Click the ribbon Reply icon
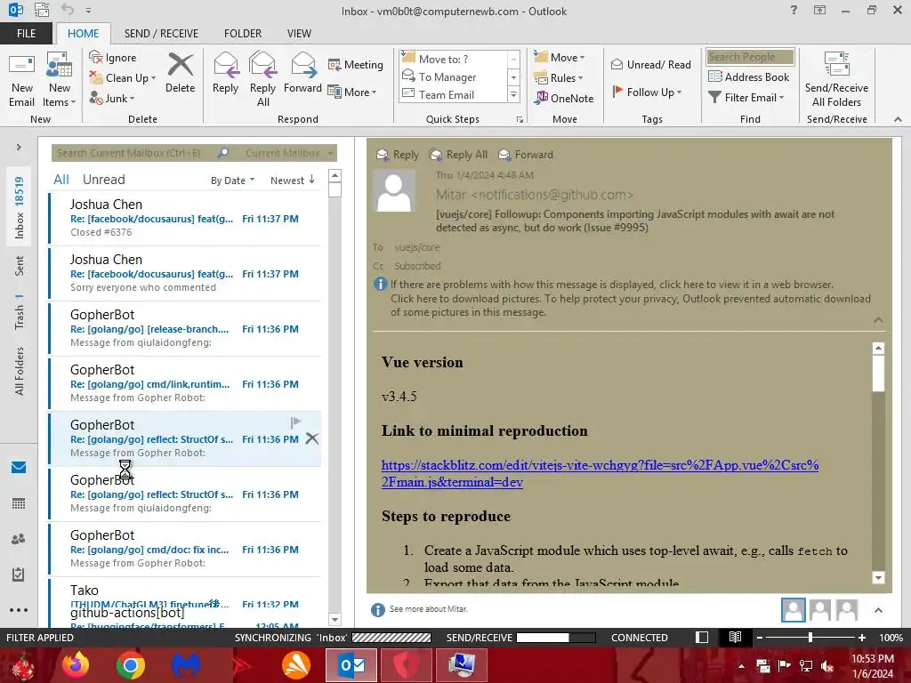This screenshot has height=683, width=911. [x=225, y=73]
